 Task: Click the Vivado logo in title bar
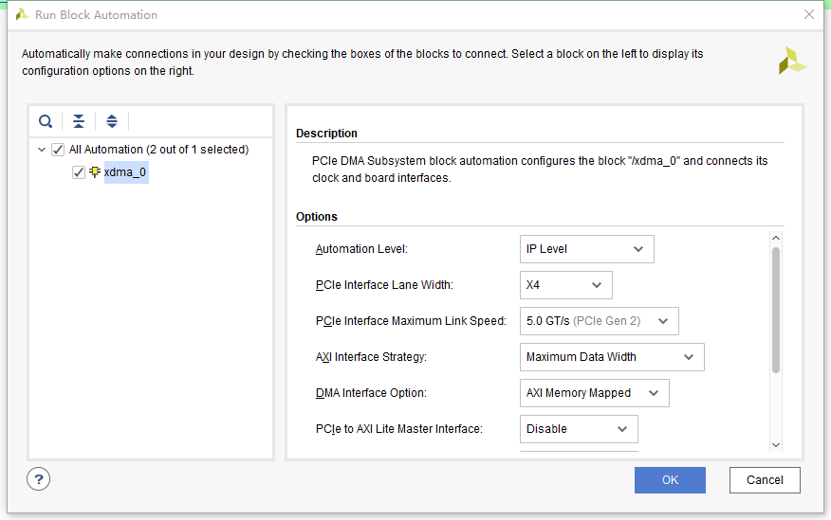tap(21, 15)
